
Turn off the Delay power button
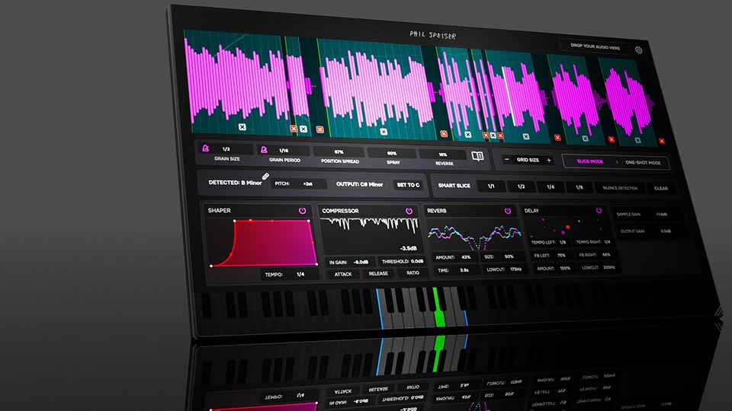tap(599, 210)
